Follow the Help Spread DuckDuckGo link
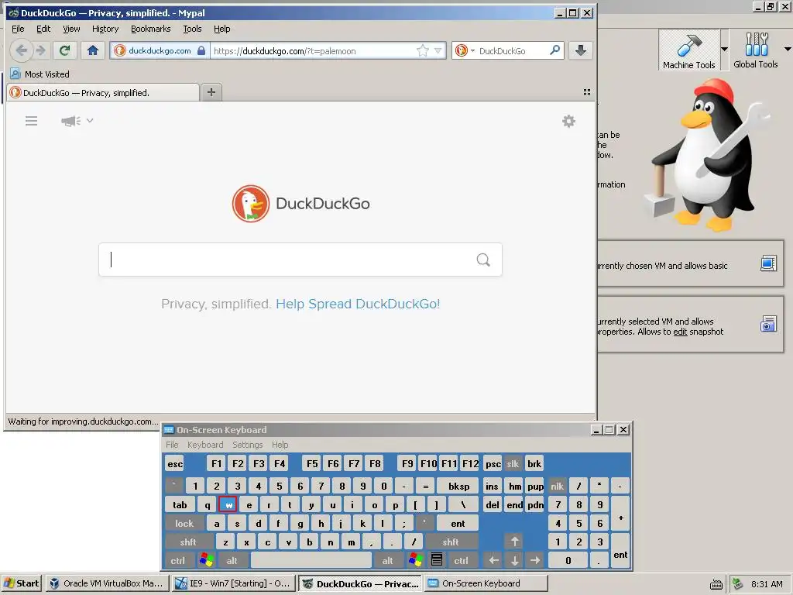The image size is (793, 595). 358,304
